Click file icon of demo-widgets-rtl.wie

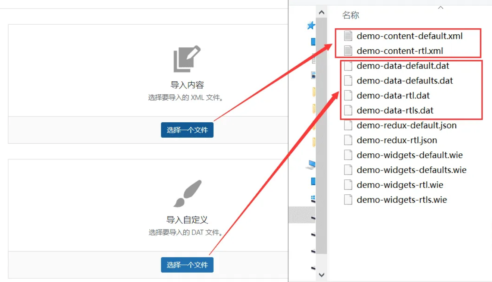click(x=348, y=185)
